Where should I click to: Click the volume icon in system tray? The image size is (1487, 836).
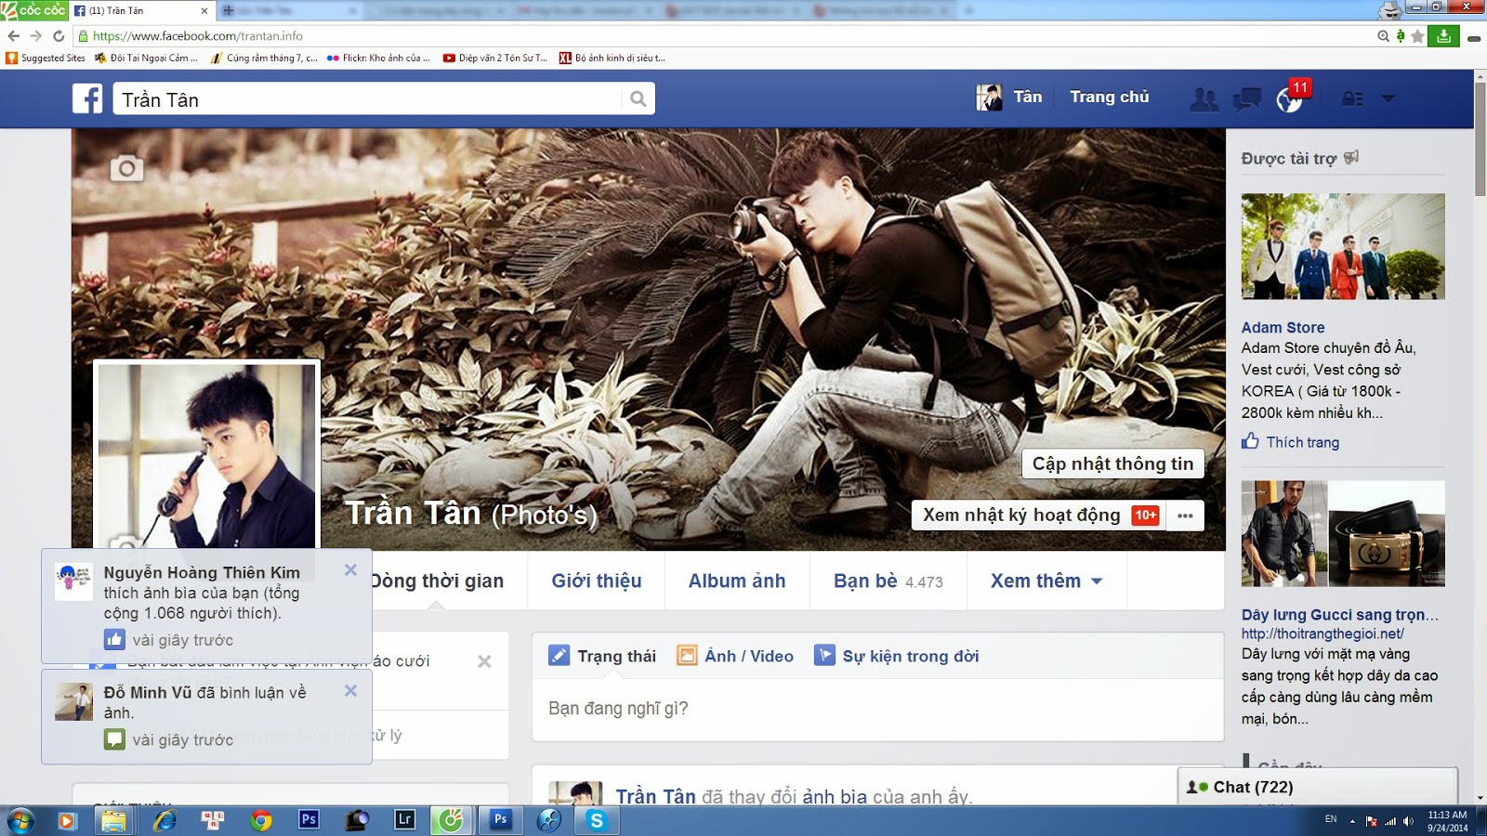tap(1408, 821)
